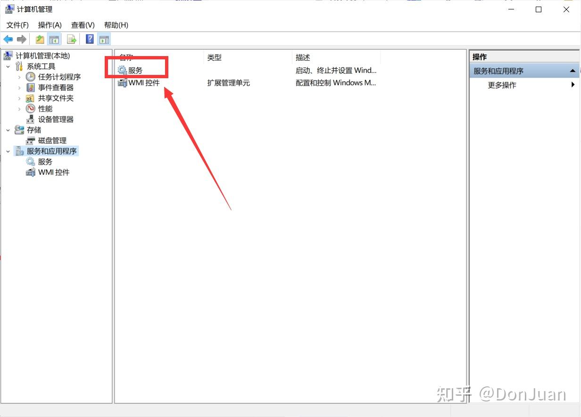Collapse 系统工具 in the sidebar

pos(8,66)
